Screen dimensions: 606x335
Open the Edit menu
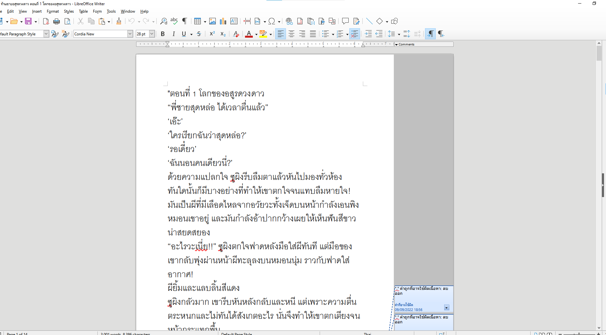[10, 11]
